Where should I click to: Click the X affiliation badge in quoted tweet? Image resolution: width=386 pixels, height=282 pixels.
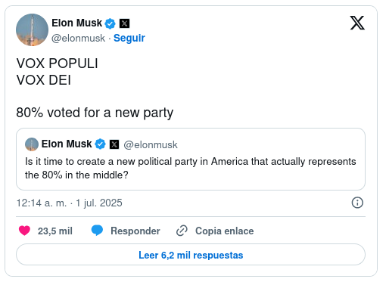(x=114, y=144)
